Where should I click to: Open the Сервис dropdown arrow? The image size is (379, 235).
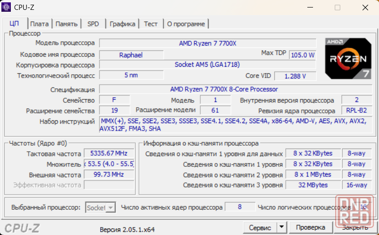[x=281, y=227]
